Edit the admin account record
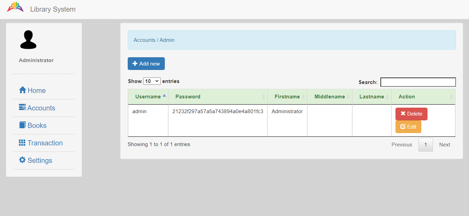This screenshot has width=469, height=216. (408, 127)
